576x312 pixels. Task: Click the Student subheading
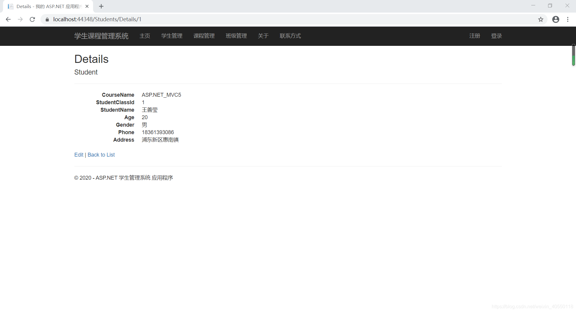click(86, 72)
